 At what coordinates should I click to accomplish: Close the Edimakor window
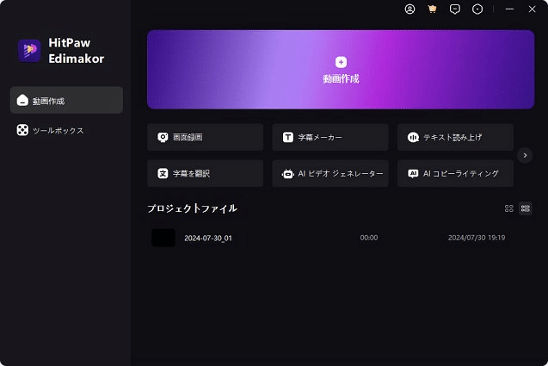(x=532, y=9)
